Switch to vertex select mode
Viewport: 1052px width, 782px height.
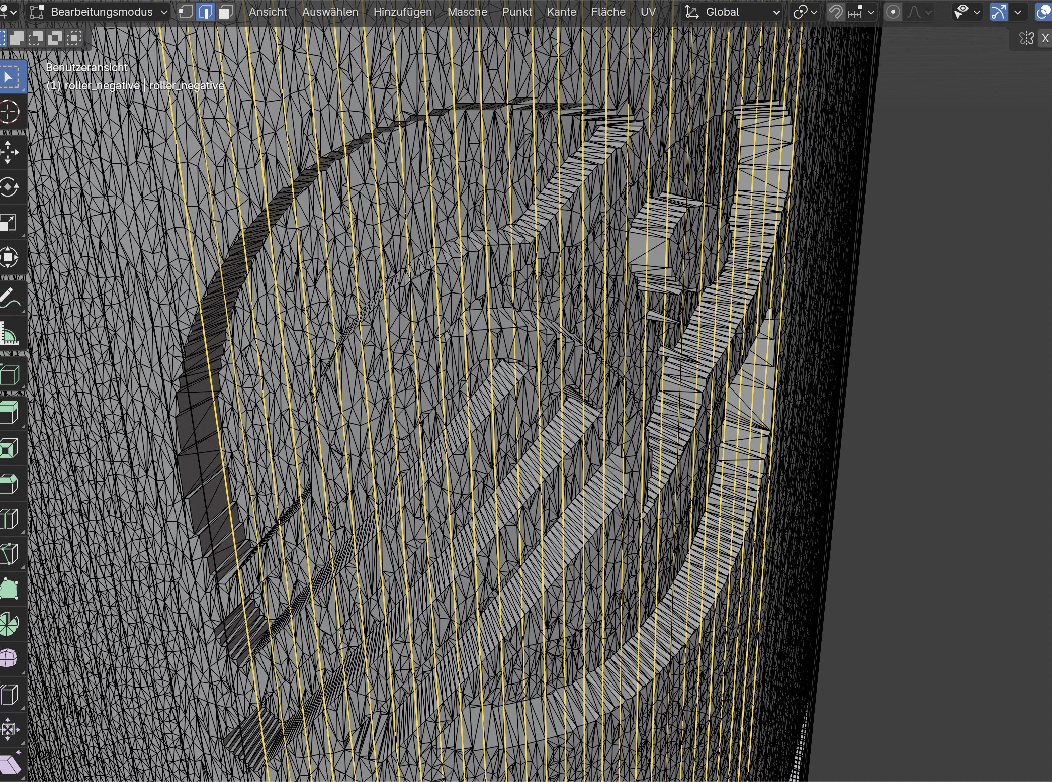[x=186, y=12]
